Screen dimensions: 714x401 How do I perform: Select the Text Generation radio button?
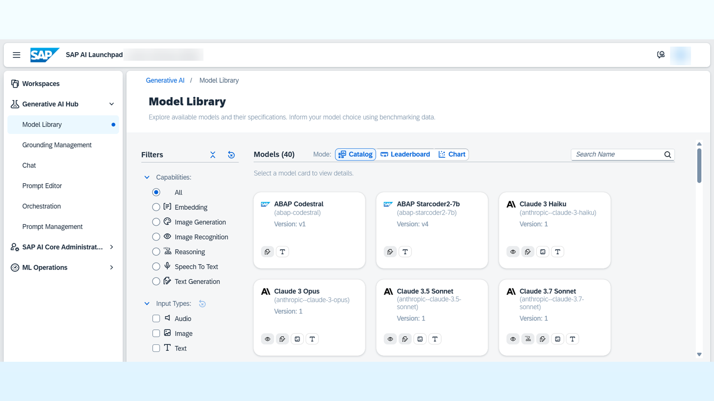coord(156,282)
